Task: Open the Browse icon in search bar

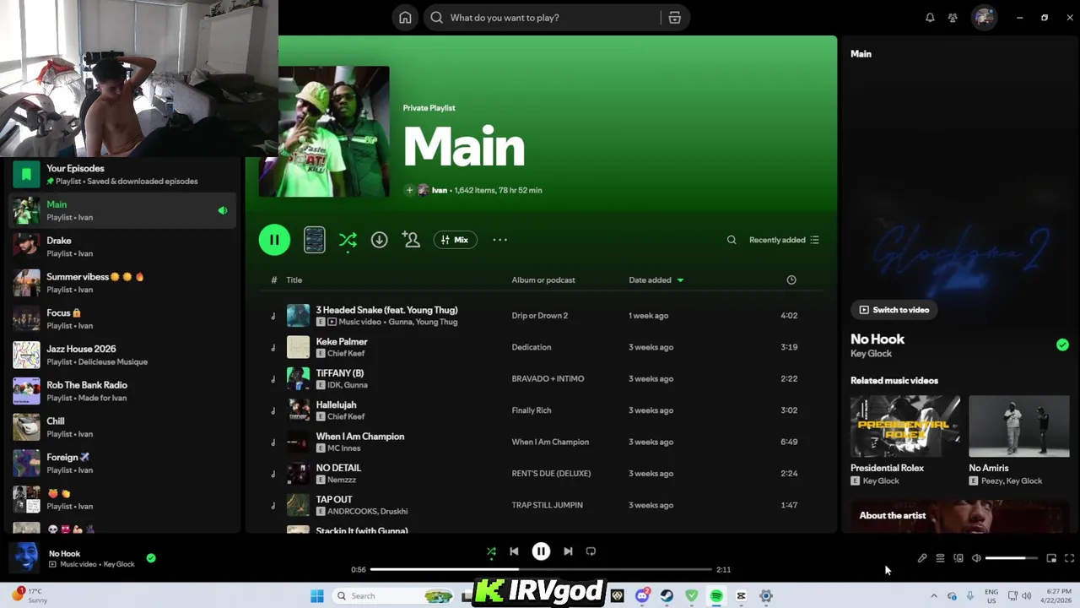Action: pos(674,18)
